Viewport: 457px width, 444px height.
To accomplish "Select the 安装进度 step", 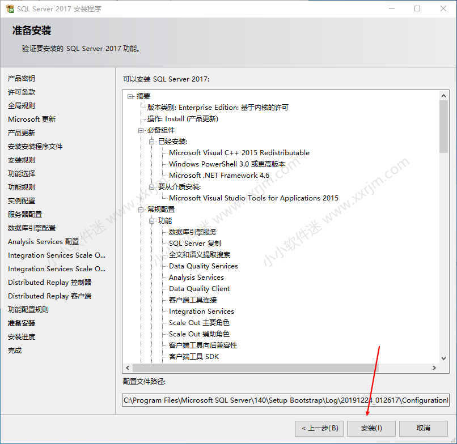I will coord(22,337).
